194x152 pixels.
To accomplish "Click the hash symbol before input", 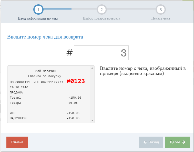I will click(69, 53).
